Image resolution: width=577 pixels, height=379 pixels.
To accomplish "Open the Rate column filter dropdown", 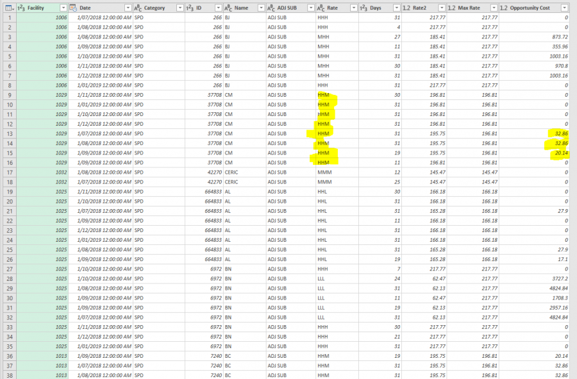I will click(354, 8).
